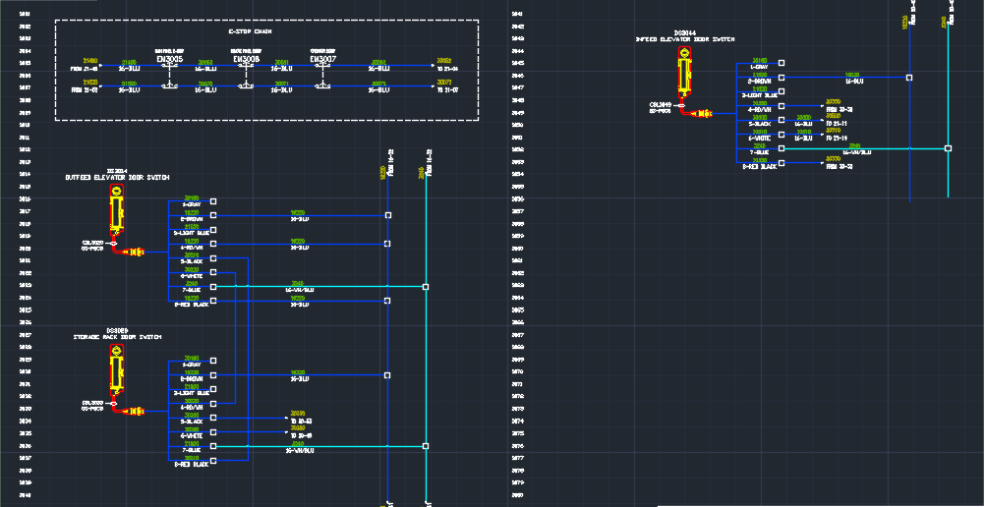Click the EM3007 E-stop contact symbol
The width and height of the screenshot is (985, 507).
(322, 77)
